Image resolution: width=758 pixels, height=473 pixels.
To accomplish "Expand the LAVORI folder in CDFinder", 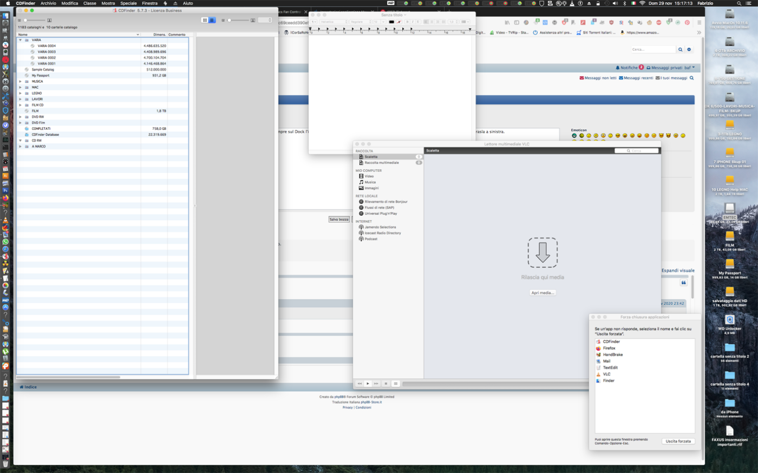I will click(21, 99).
